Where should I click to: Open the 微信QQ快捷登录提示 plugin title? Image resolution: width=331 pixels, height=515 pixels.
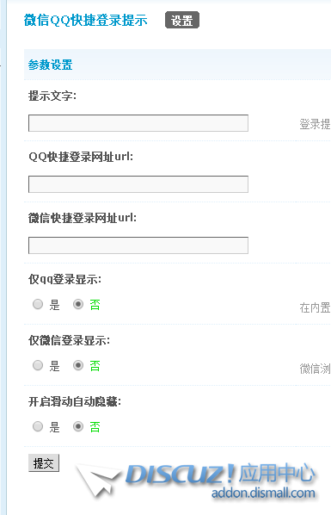tap(86, 20)
